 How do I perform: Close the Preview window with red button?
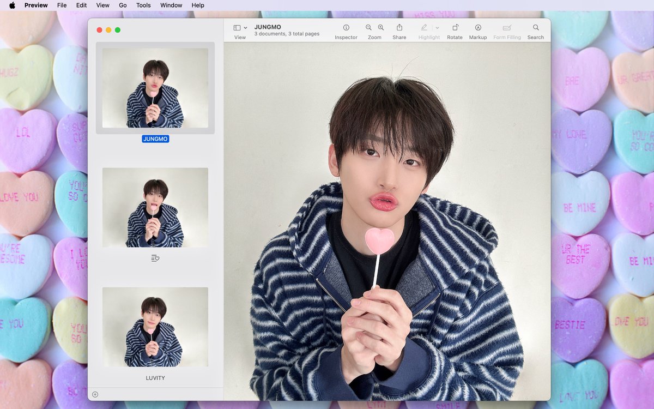coord(99,30)
